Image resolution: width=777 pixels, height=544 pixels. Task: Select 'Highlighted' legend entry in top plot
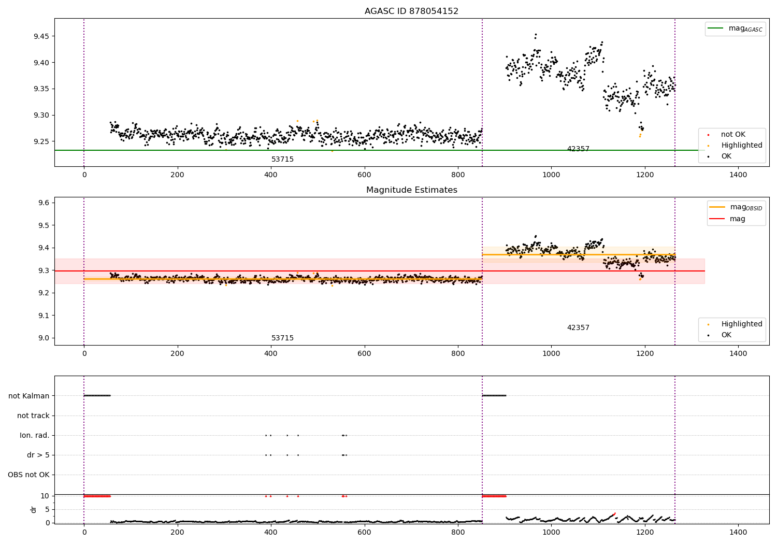pyautogui.click(x=742, y=146)
